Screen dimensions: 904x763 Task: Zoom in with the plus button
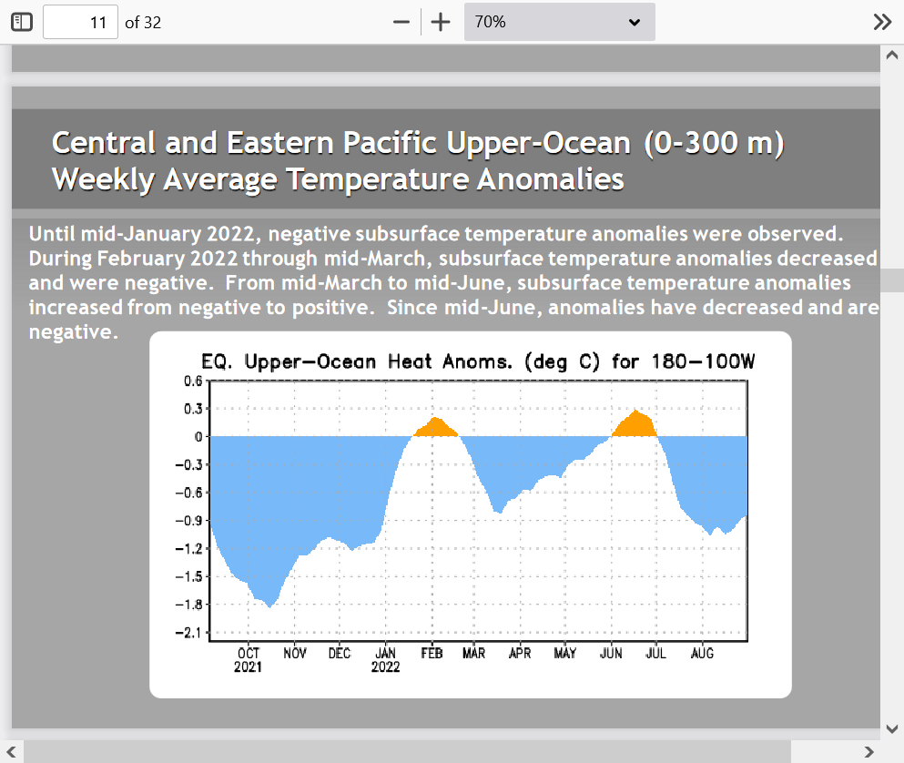coord(441,23)
